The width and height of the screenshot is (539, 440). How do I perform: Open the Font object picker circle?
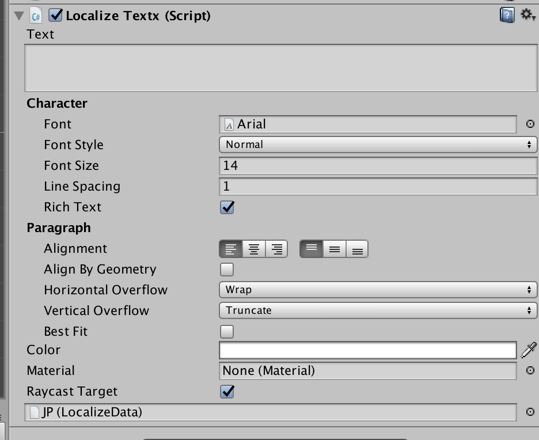(530, 124)
